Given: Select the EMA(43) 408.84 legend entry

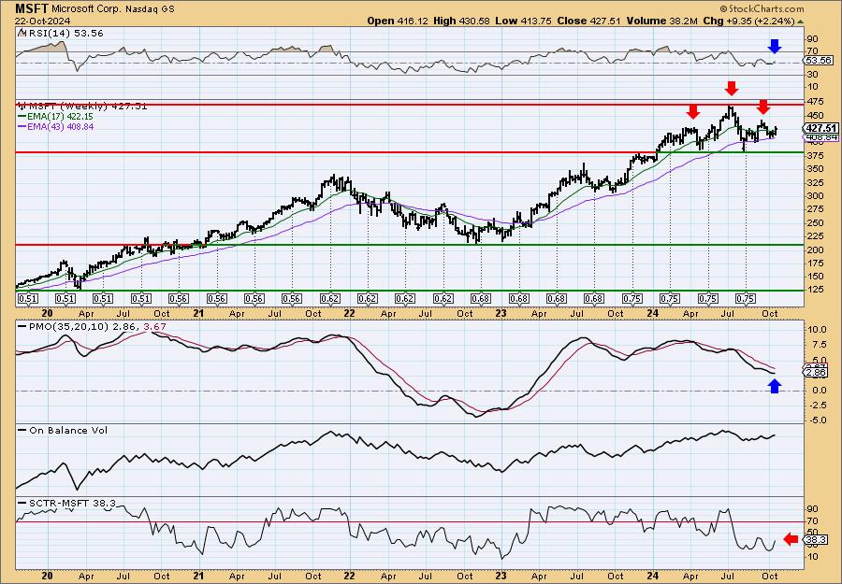Looking at the screenshot, I should [x=56, y=126].
